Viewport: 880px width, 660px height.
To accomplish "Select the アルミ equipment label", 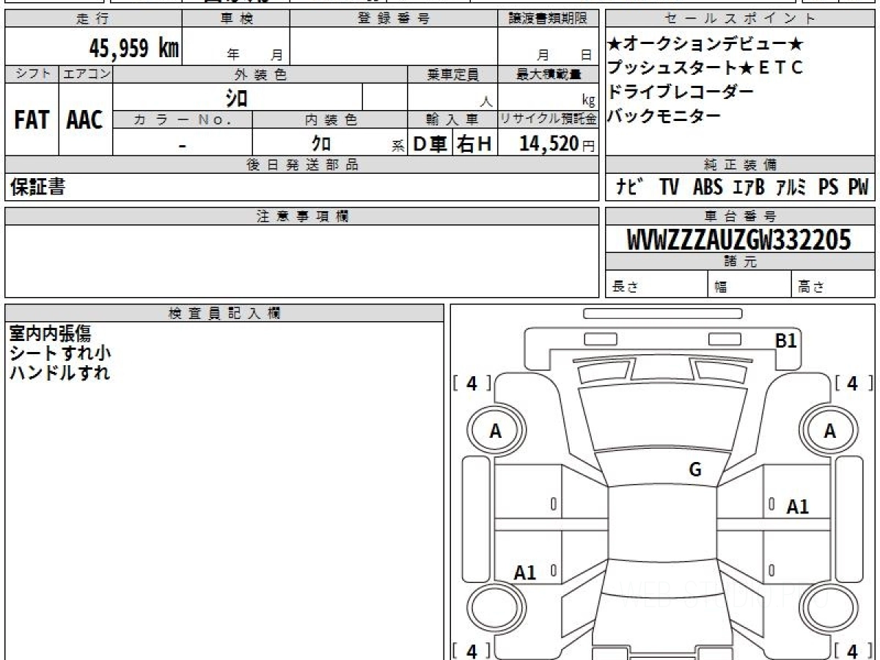I will [x=792, y=187].
